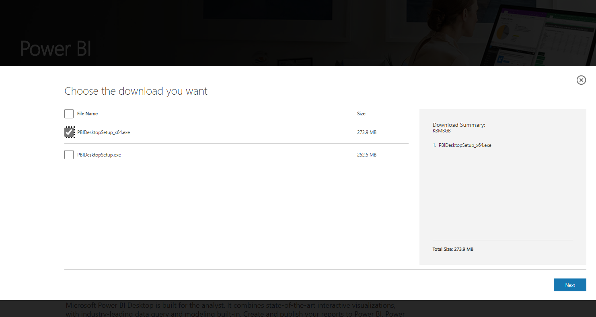
Task: Click summary entry 1. PBIDesktopSetup_x64.exe
Action: click(x=462, y=145)
